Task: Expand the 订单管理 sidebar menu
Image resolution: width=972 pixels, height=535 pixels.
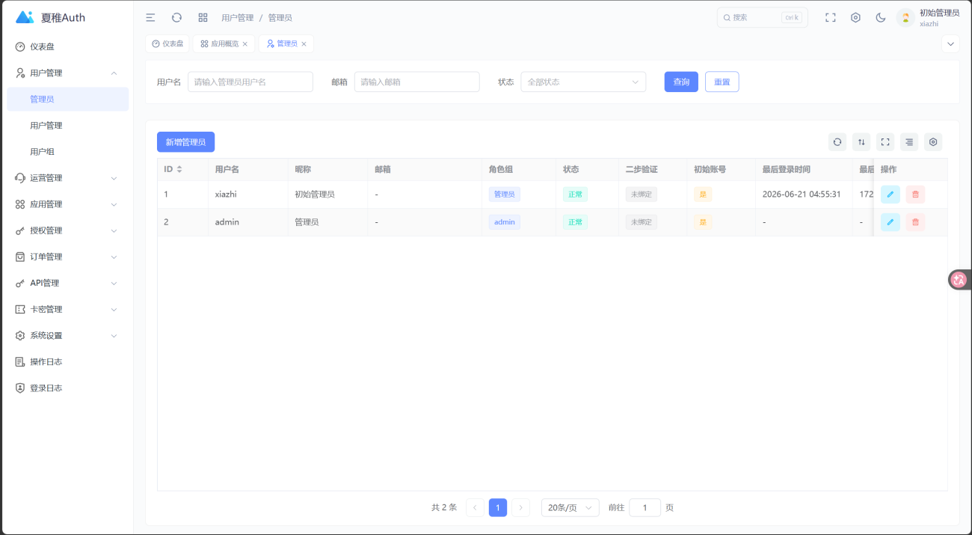Action: coord(67,257)
